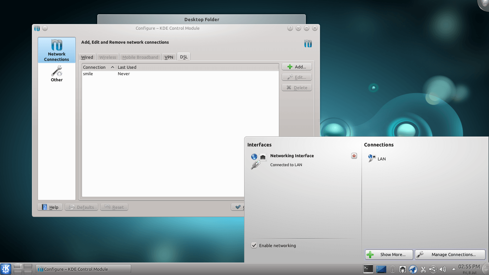The width and height of the screenshot is (489, 275).
Task: Disconnect the Networking Interface via red button
Action: [354, 156]
